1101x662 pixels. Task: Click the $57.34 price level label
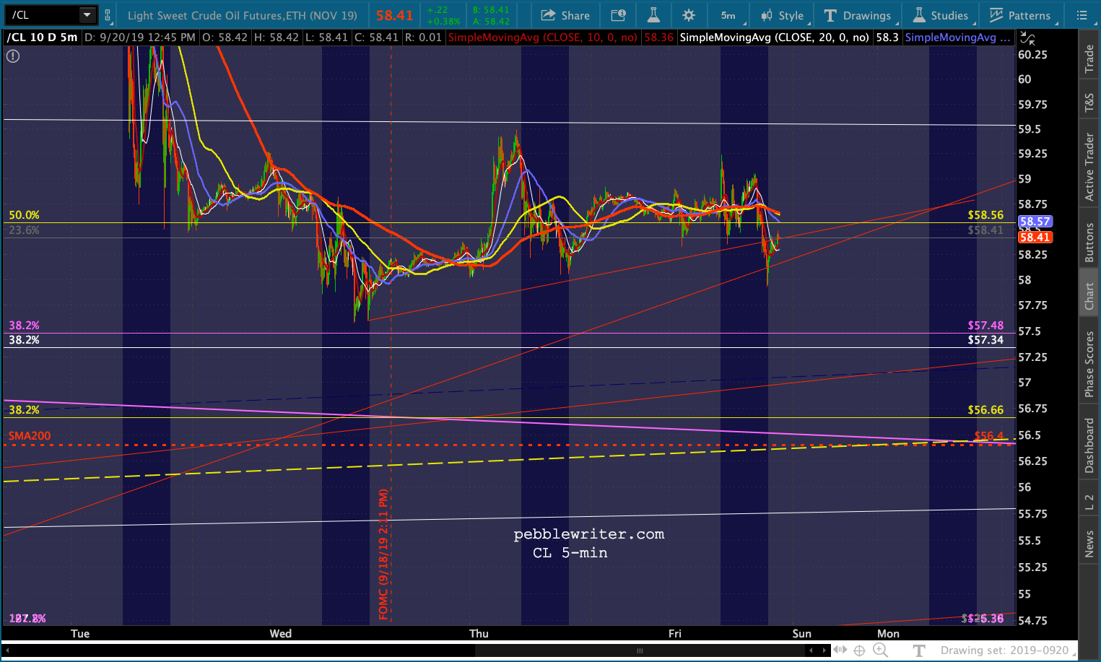(x=985, y=339)
